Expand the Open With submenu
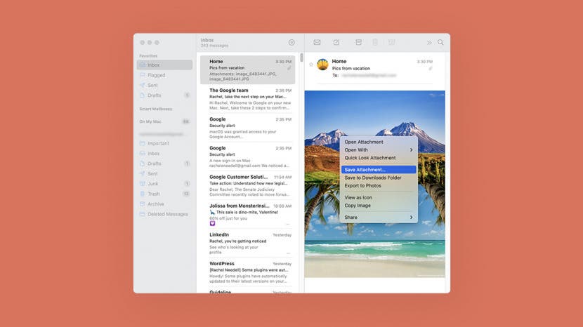 379,149
